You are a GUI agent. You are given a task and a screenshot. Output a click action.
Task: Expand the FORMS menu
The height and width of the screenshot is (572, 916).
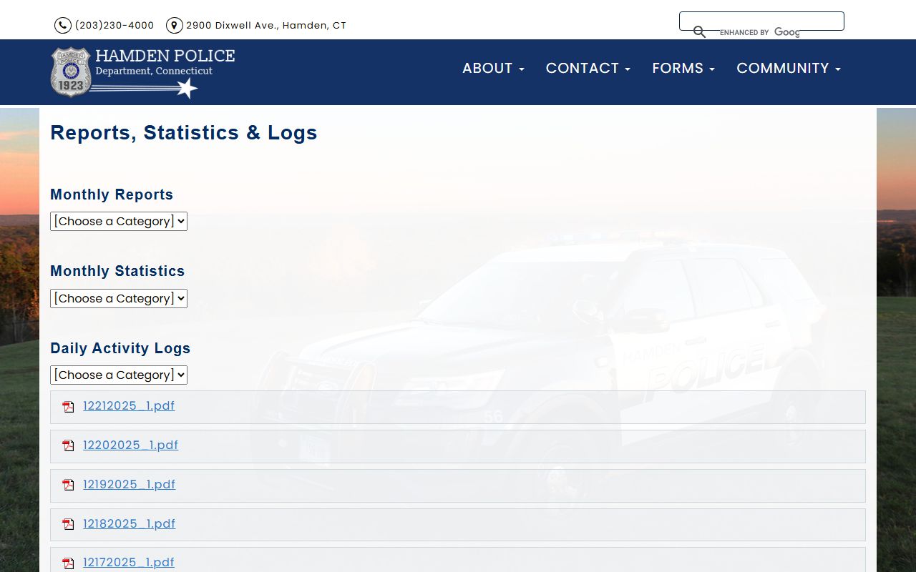coord(683,68)
